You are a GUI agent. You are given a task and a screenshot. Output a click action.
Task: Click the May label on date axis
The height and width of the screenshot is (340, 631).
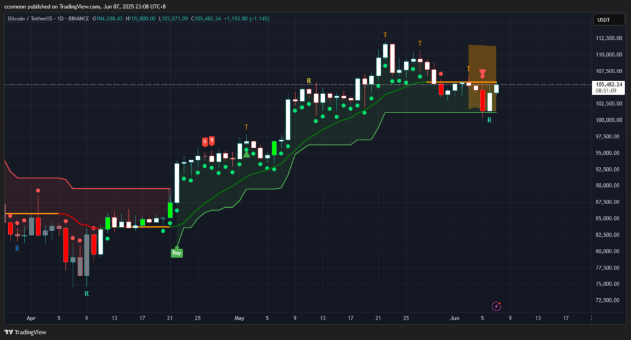(239, 318)
